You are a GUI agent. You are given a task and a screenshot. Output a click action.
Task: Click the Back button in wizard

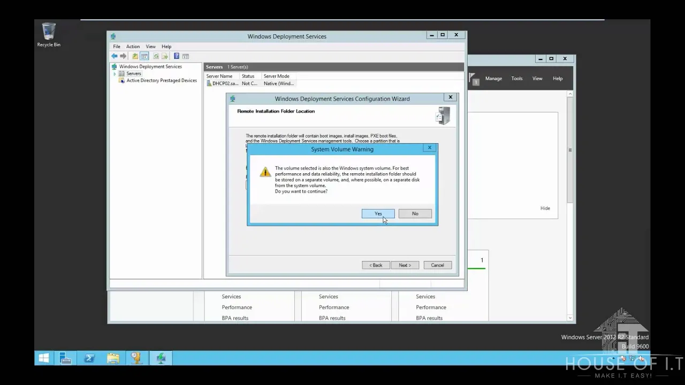tap(376, 265)
